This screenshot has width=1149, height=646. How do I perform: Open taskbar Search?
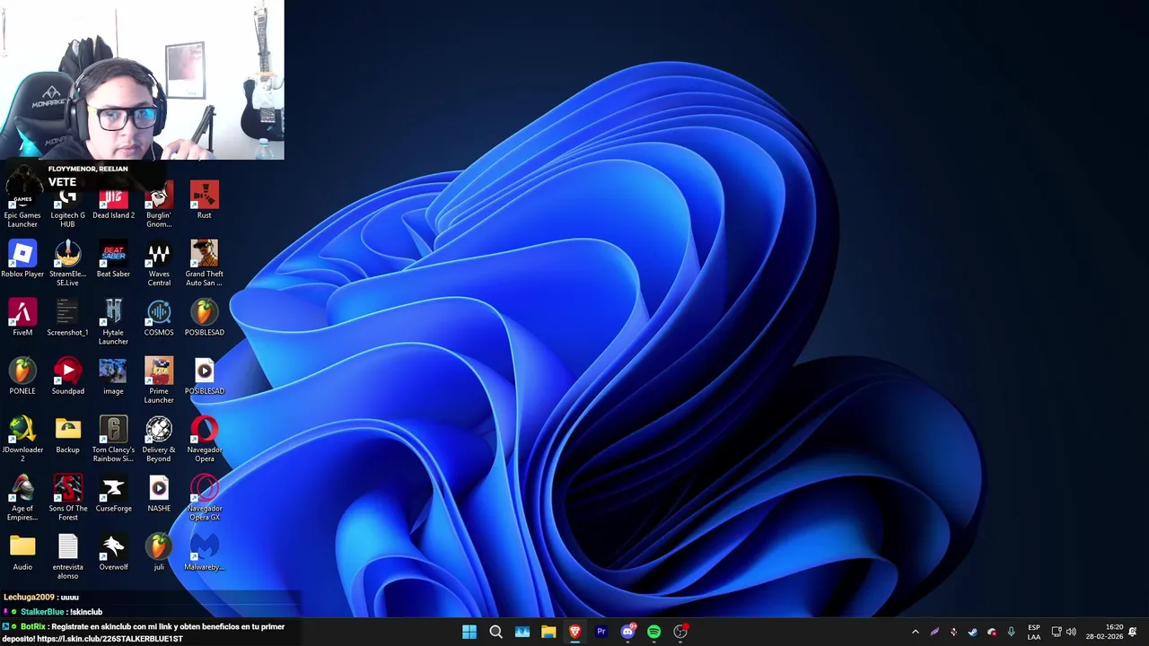496,632
